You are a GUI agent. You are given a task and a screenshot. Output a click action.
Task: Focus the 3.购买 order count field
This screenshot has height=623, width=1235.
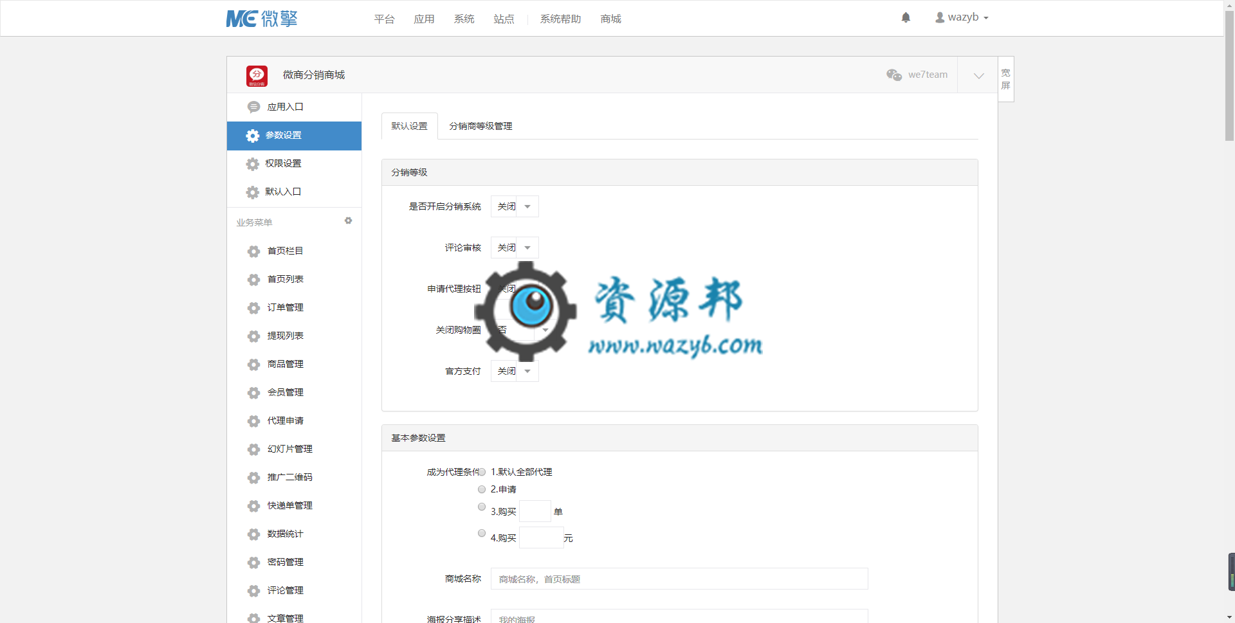[x=535, y=511]
